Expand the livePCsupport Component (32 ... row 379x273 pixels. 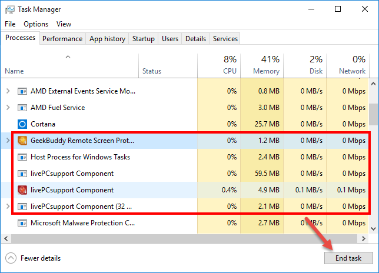click(8, 207)
